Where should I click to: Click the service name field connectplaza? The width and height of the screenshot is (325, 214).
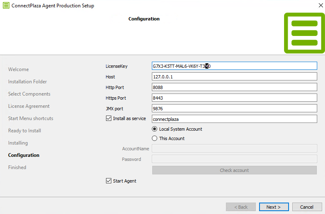[x=235, y=119]
